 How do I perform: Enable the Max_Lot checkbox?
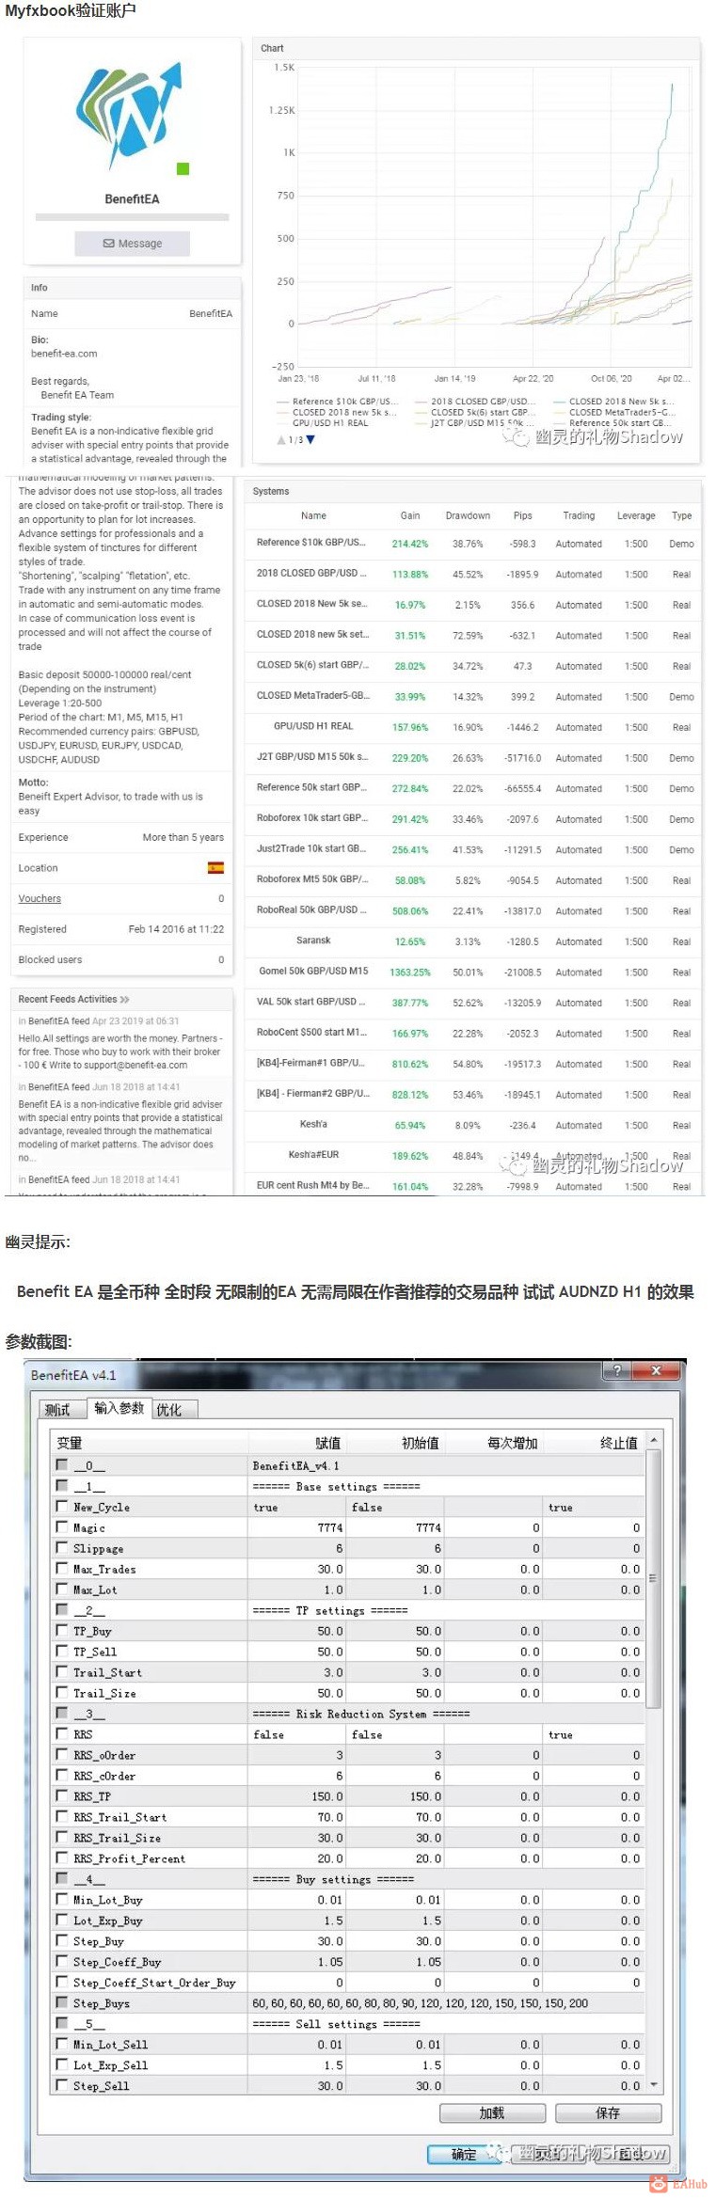coord(62,1589)
